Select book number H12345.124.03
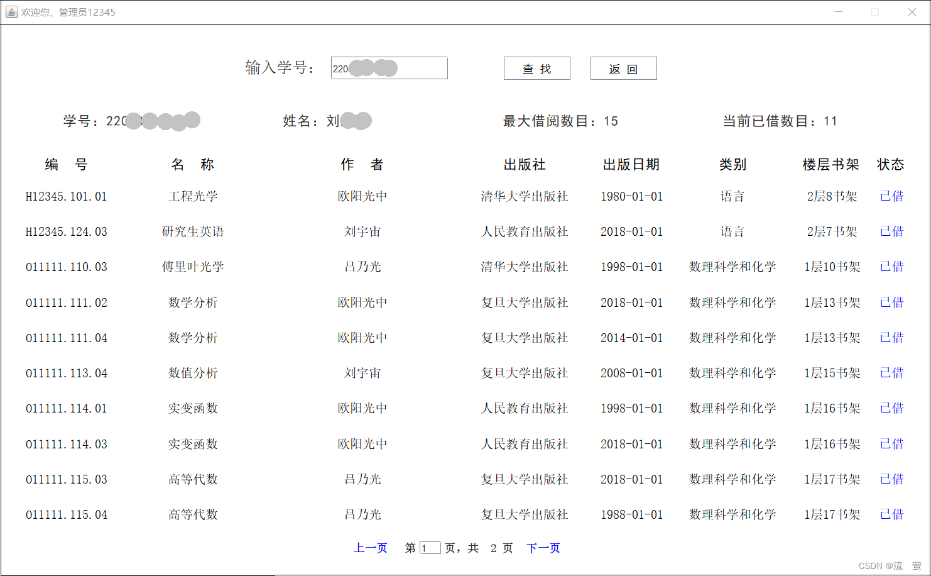Screen dimensions: 931x576 (67, 231)
